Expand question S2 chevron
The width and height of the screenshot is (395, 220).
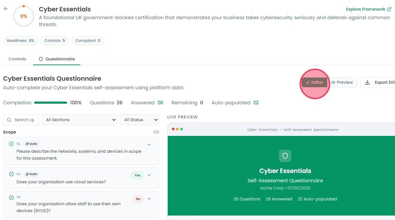[149, 175]
